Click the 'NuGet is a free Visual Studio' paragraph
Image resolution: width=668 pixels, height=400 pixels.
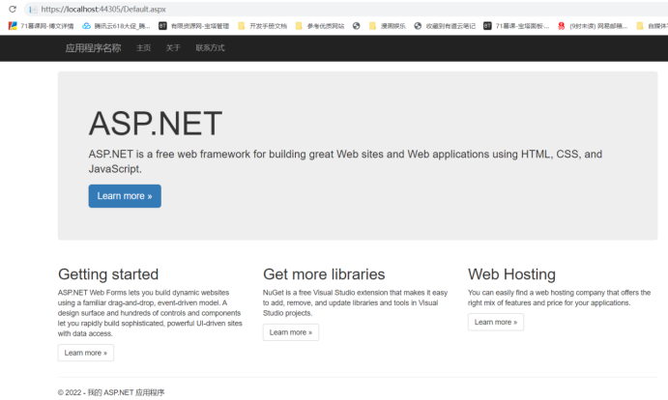coord(356,302)
